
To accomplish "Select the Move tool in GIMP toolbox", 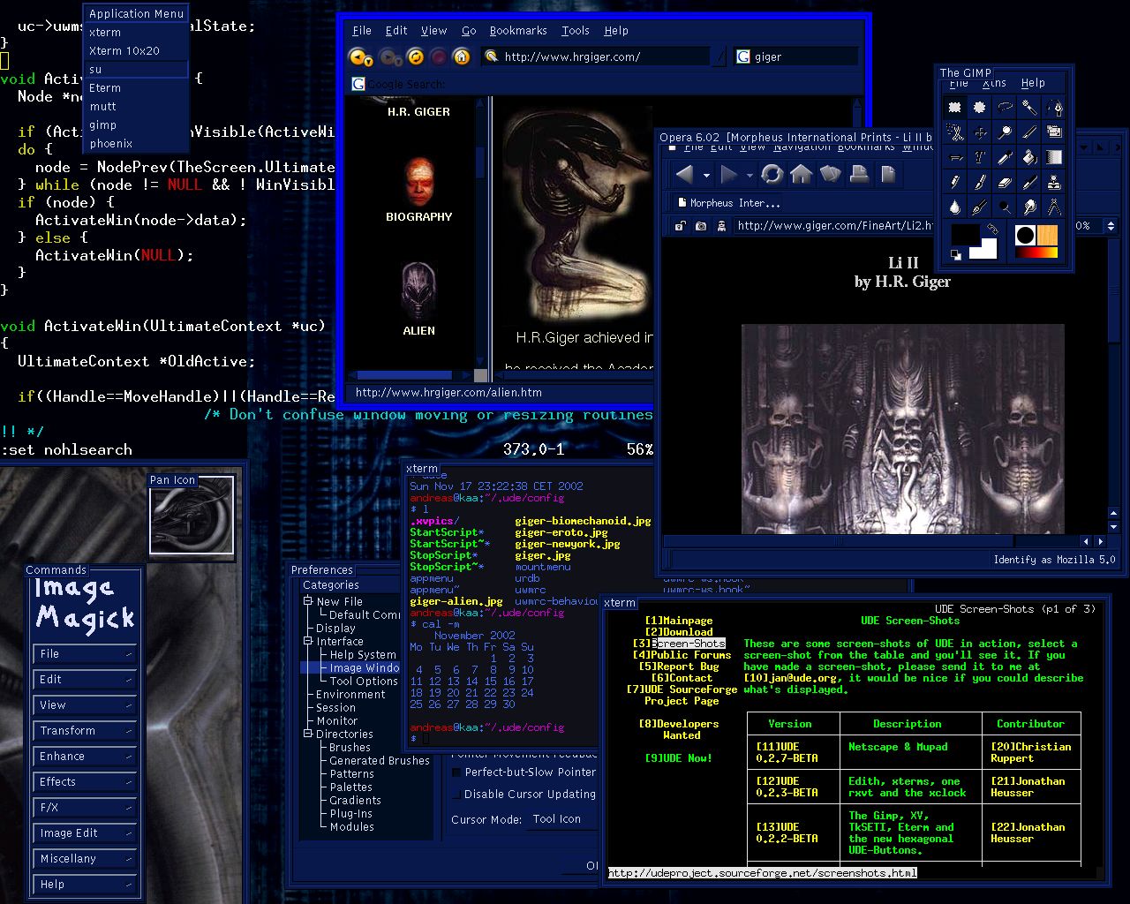I will coord(979,132).
